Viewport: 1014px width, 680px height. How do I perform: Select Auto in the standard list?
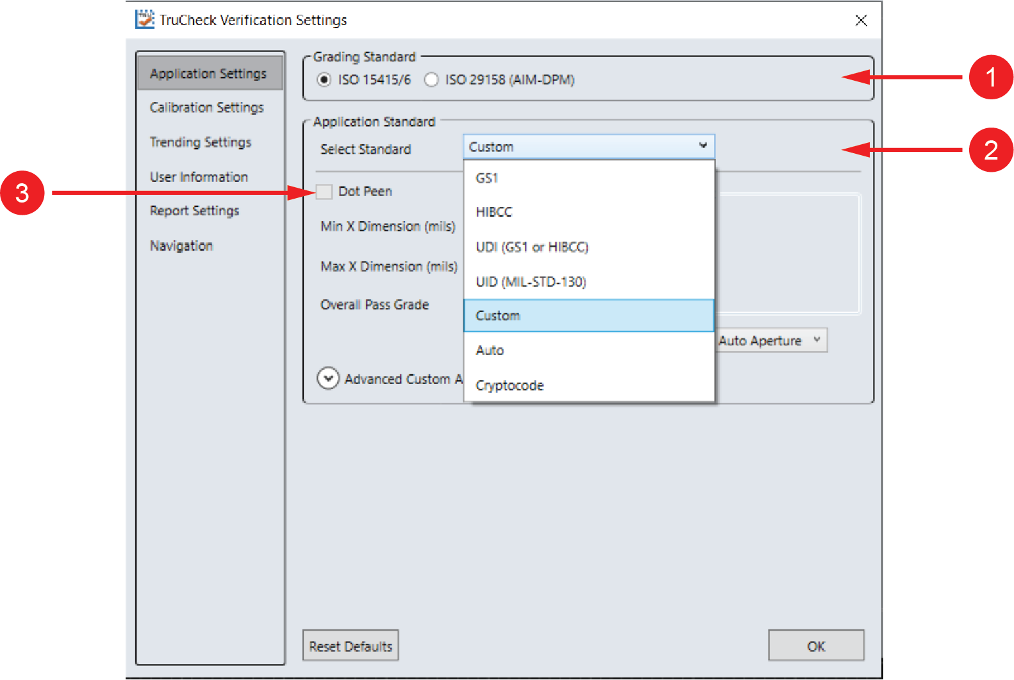click(x=490, y=351)
